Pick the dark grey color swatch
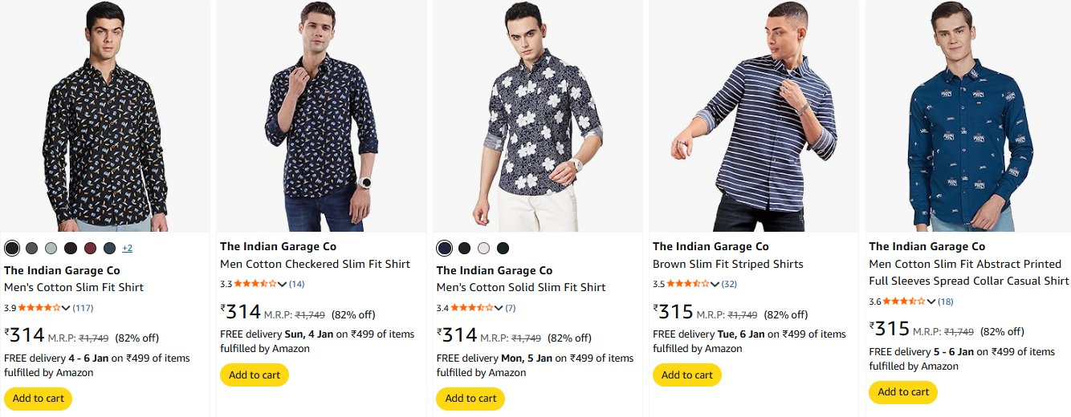Screen dimensions: 1071x417 tap(31, 248)
